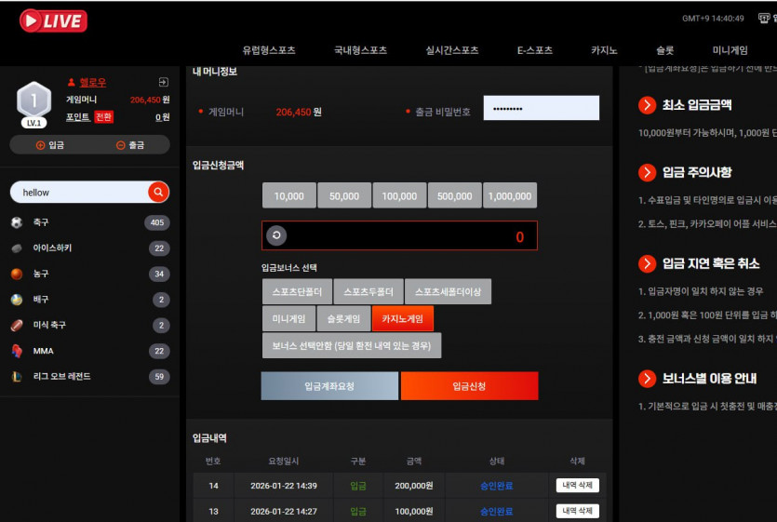Click the red 입금신청 button
The image size is (777, 522).
click(x=469, y=386)
